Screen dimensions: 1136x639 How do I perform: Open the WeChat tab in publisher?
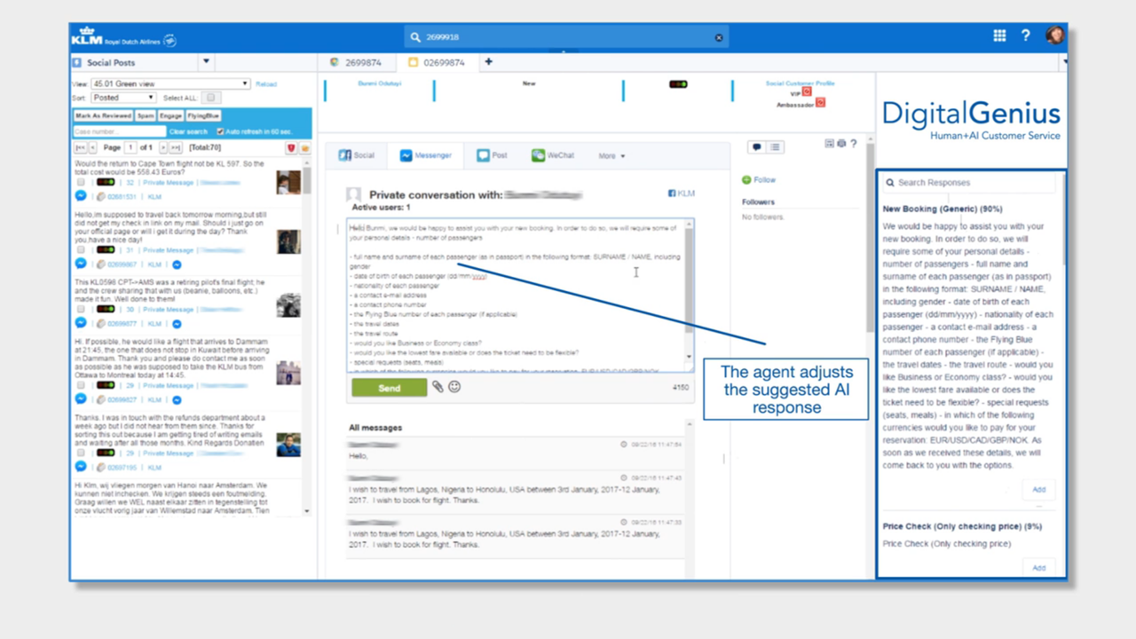click(x=553, y=155)
